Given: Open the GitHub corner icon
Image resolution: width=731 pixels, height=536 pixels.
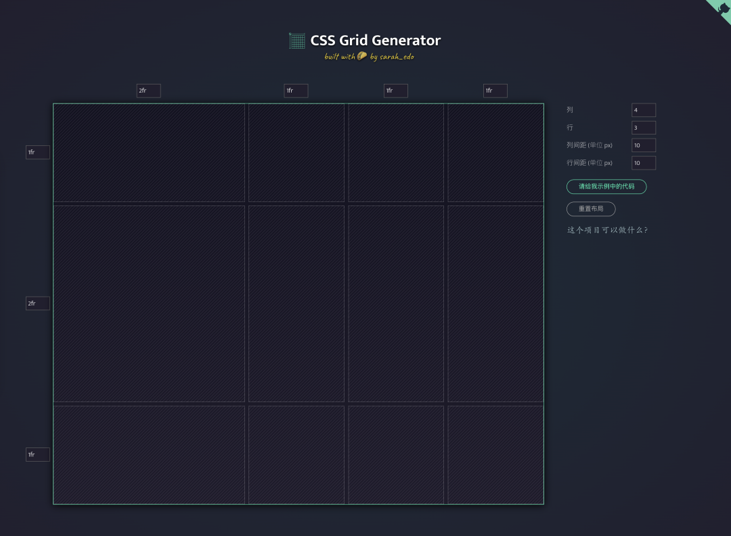Looking at the screenshot, I should 722,9.
